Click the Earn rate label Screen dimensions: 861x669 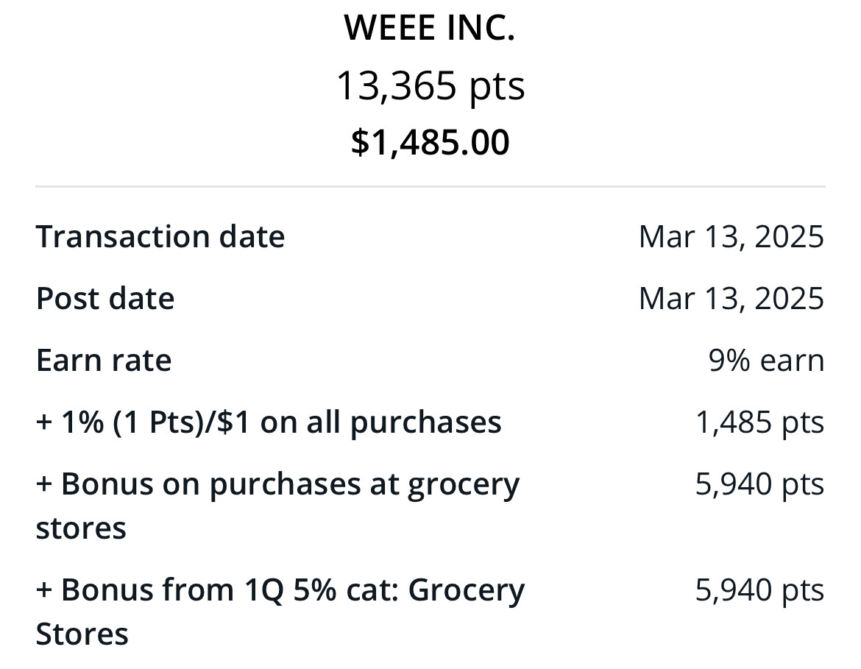tap(104, 361)
